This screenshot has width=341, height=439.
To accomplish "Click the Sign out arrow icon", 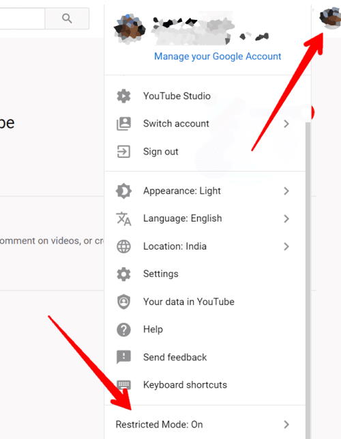I will 123,152.
